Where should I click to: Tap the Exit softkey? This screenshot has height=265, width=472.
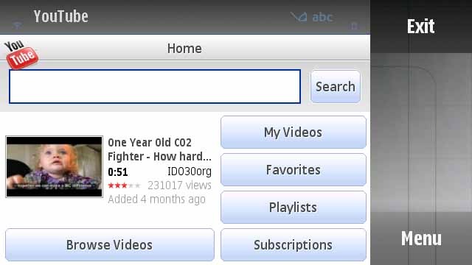[420, 26]
